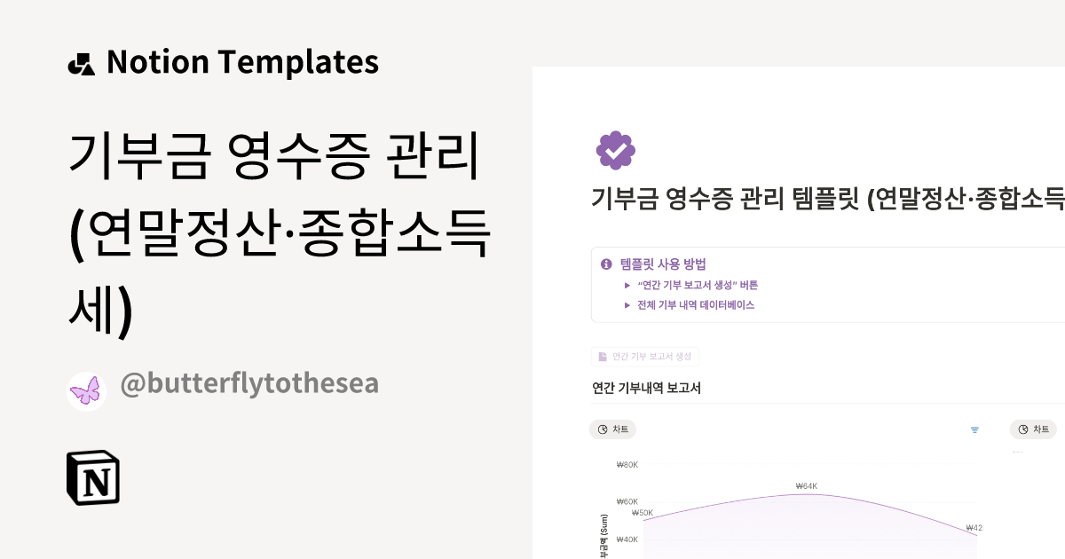Open the chart filter icon
Viewport: 1065px width, 559px height.
(x=974, y=430)
